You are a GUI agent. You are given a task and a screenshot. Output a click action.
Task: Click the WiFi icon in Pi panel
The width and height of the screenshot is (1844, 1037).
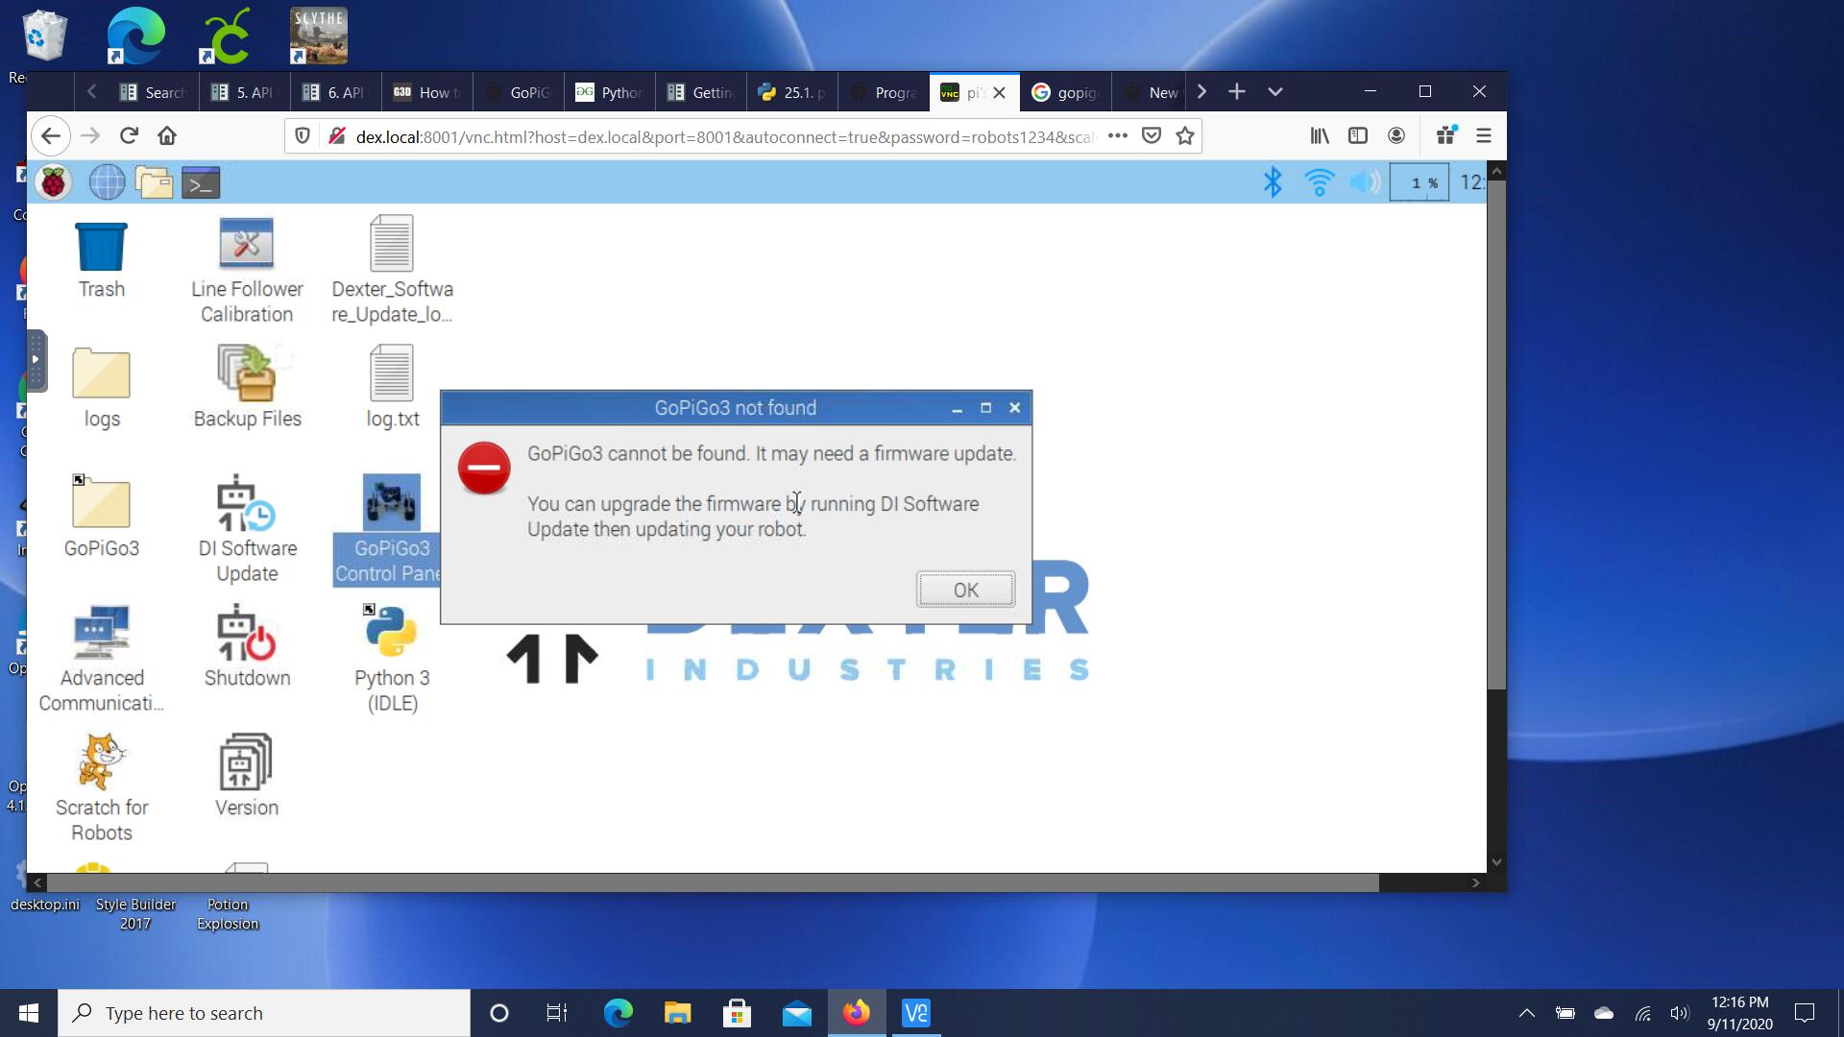[x=1320, y=182]
